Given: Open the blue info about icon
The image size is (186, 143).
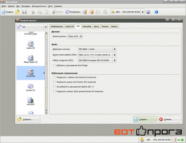Looking at the screenshot, I should pos(156,12).
